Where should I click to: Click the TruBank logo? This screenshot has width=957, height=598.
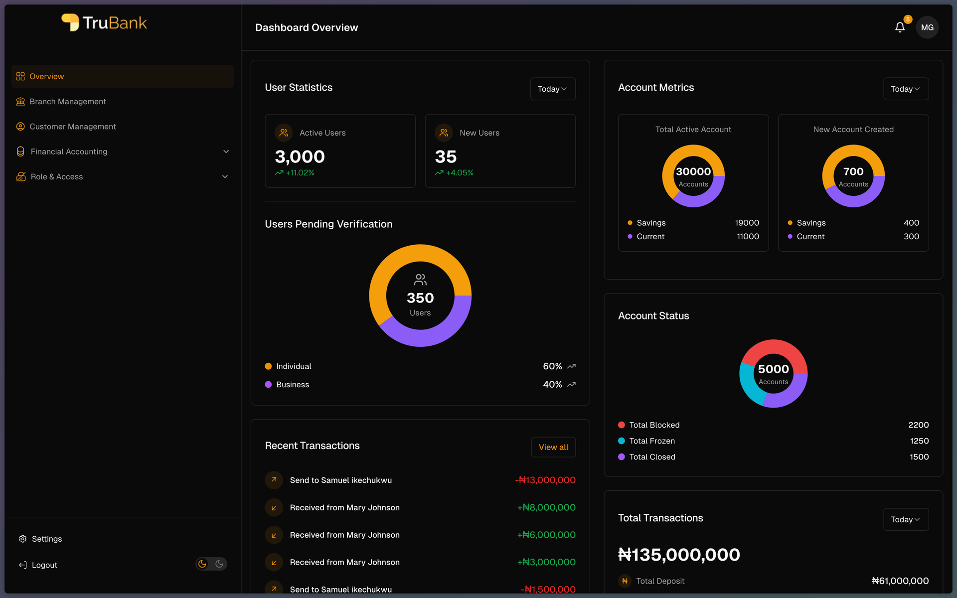click(104, 22)
